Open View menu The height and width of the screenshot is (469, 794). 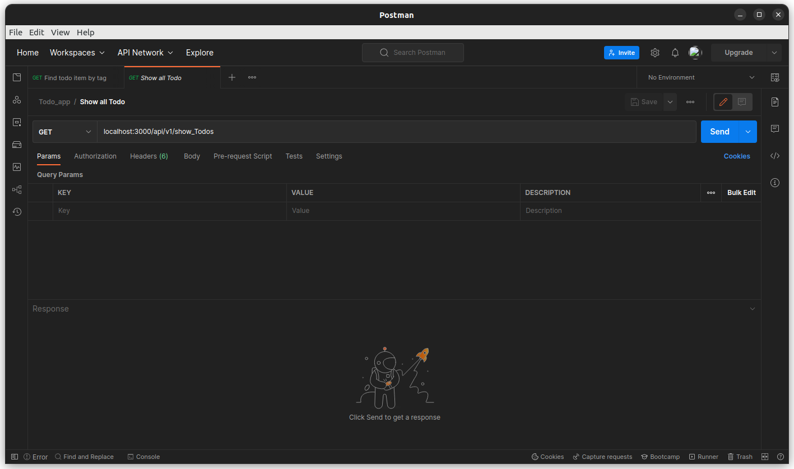(61, 32)
